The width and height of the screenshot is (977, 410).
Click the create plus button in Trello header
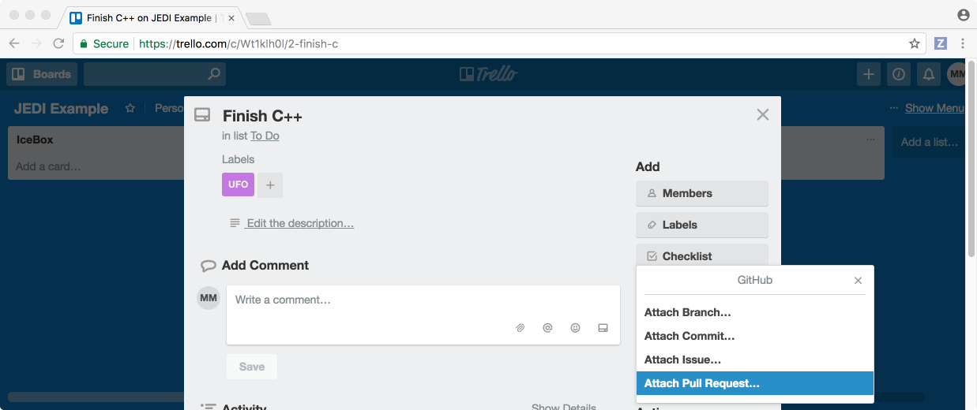coord(868,74)
